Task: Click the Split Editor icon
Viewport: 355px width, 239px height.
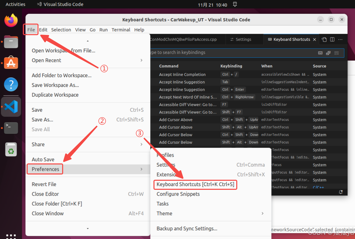Action: point(332,39)
